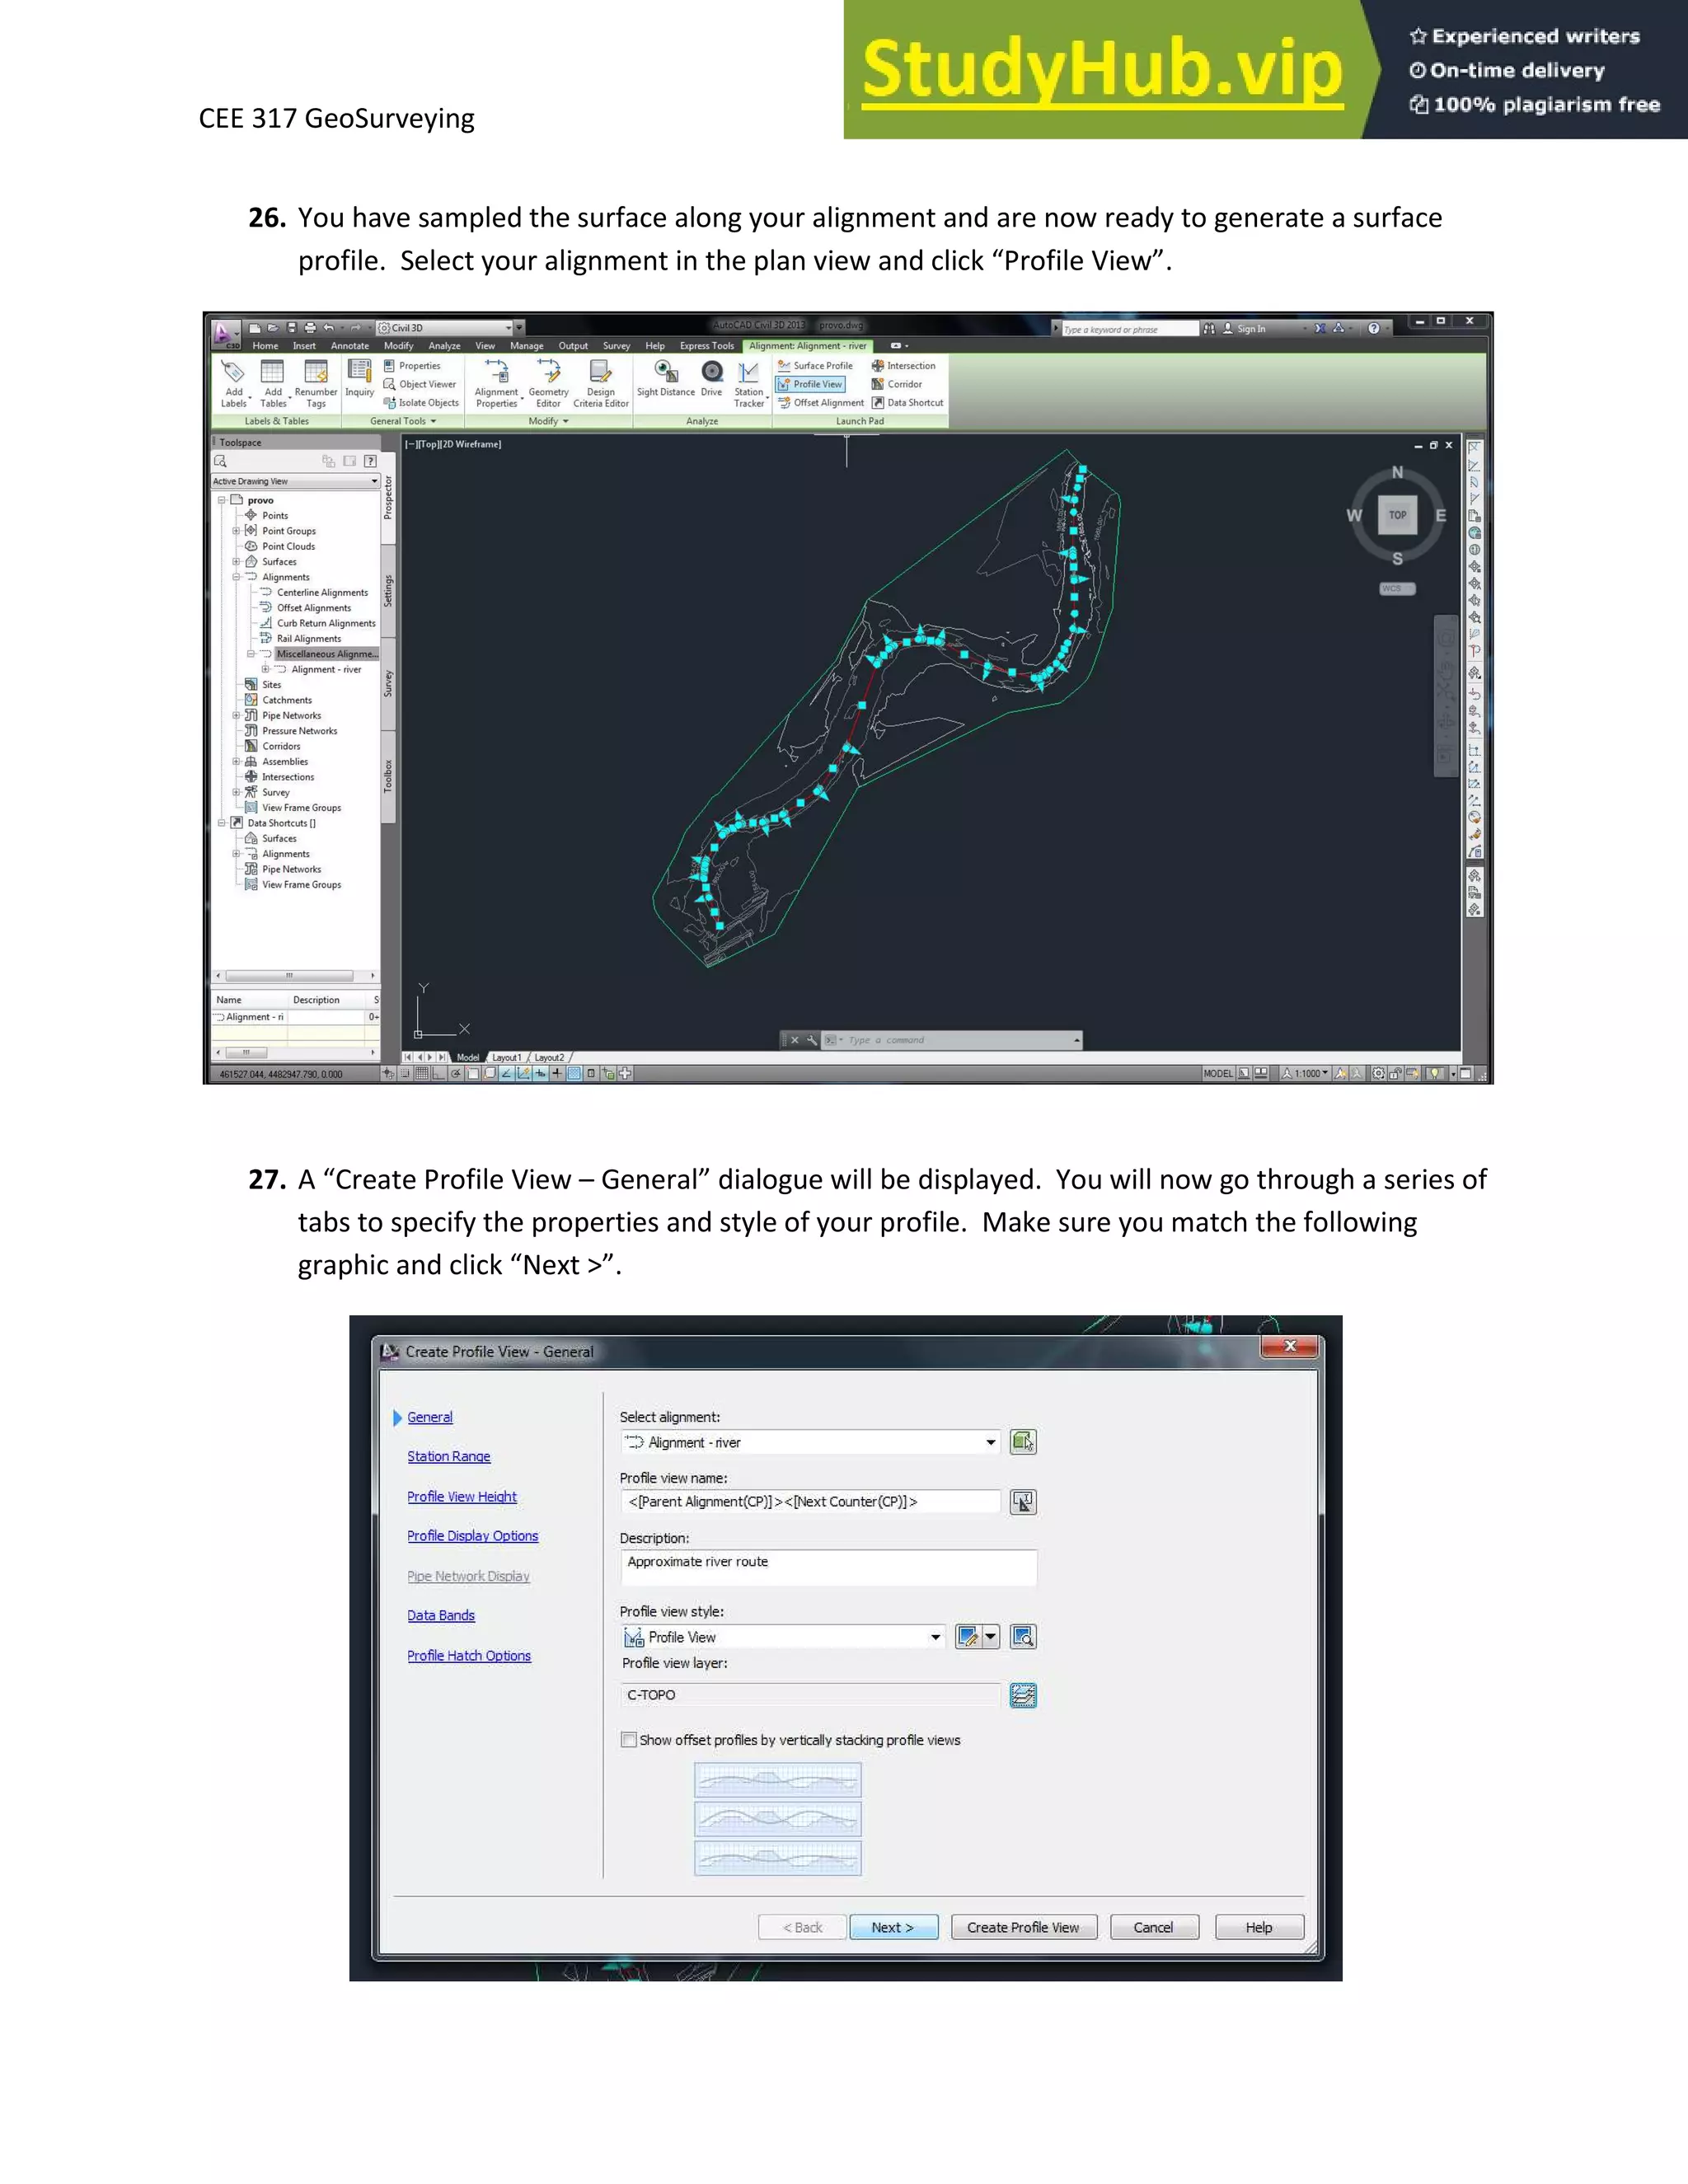Click the Properties ribbon button
The image size is (1688, 2184).
point(412,366)
